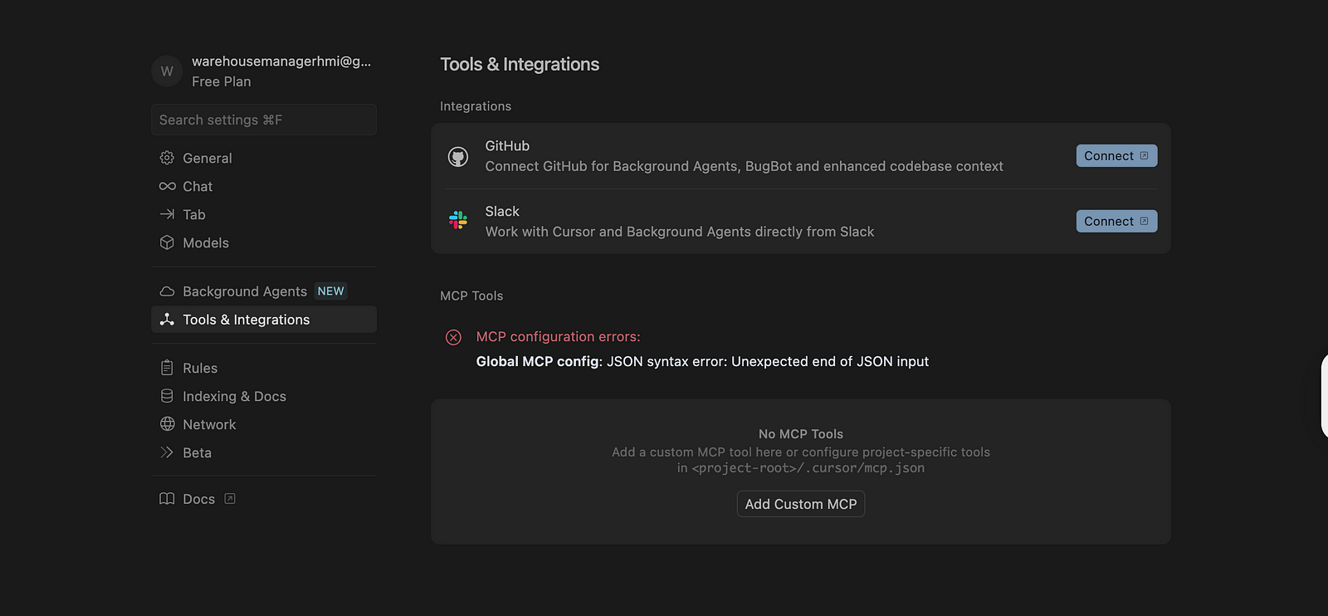Click the Tab arrow icon

pos(167,214)
